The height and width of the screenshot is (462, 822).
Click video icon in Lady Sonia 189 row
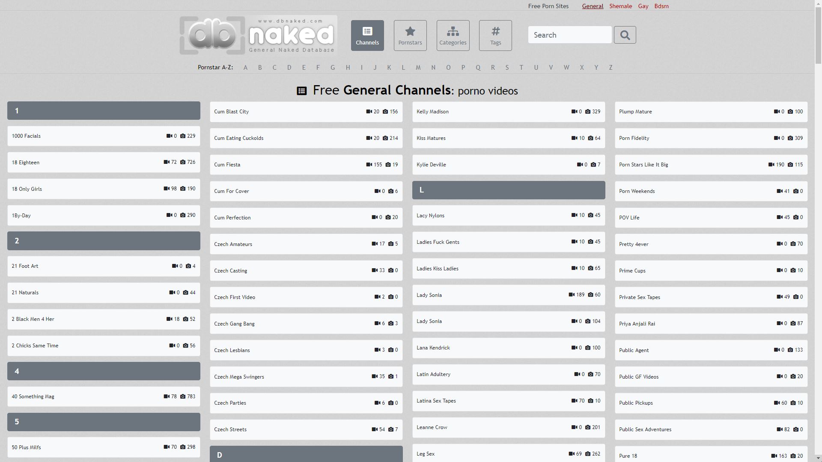pos(572,295)
